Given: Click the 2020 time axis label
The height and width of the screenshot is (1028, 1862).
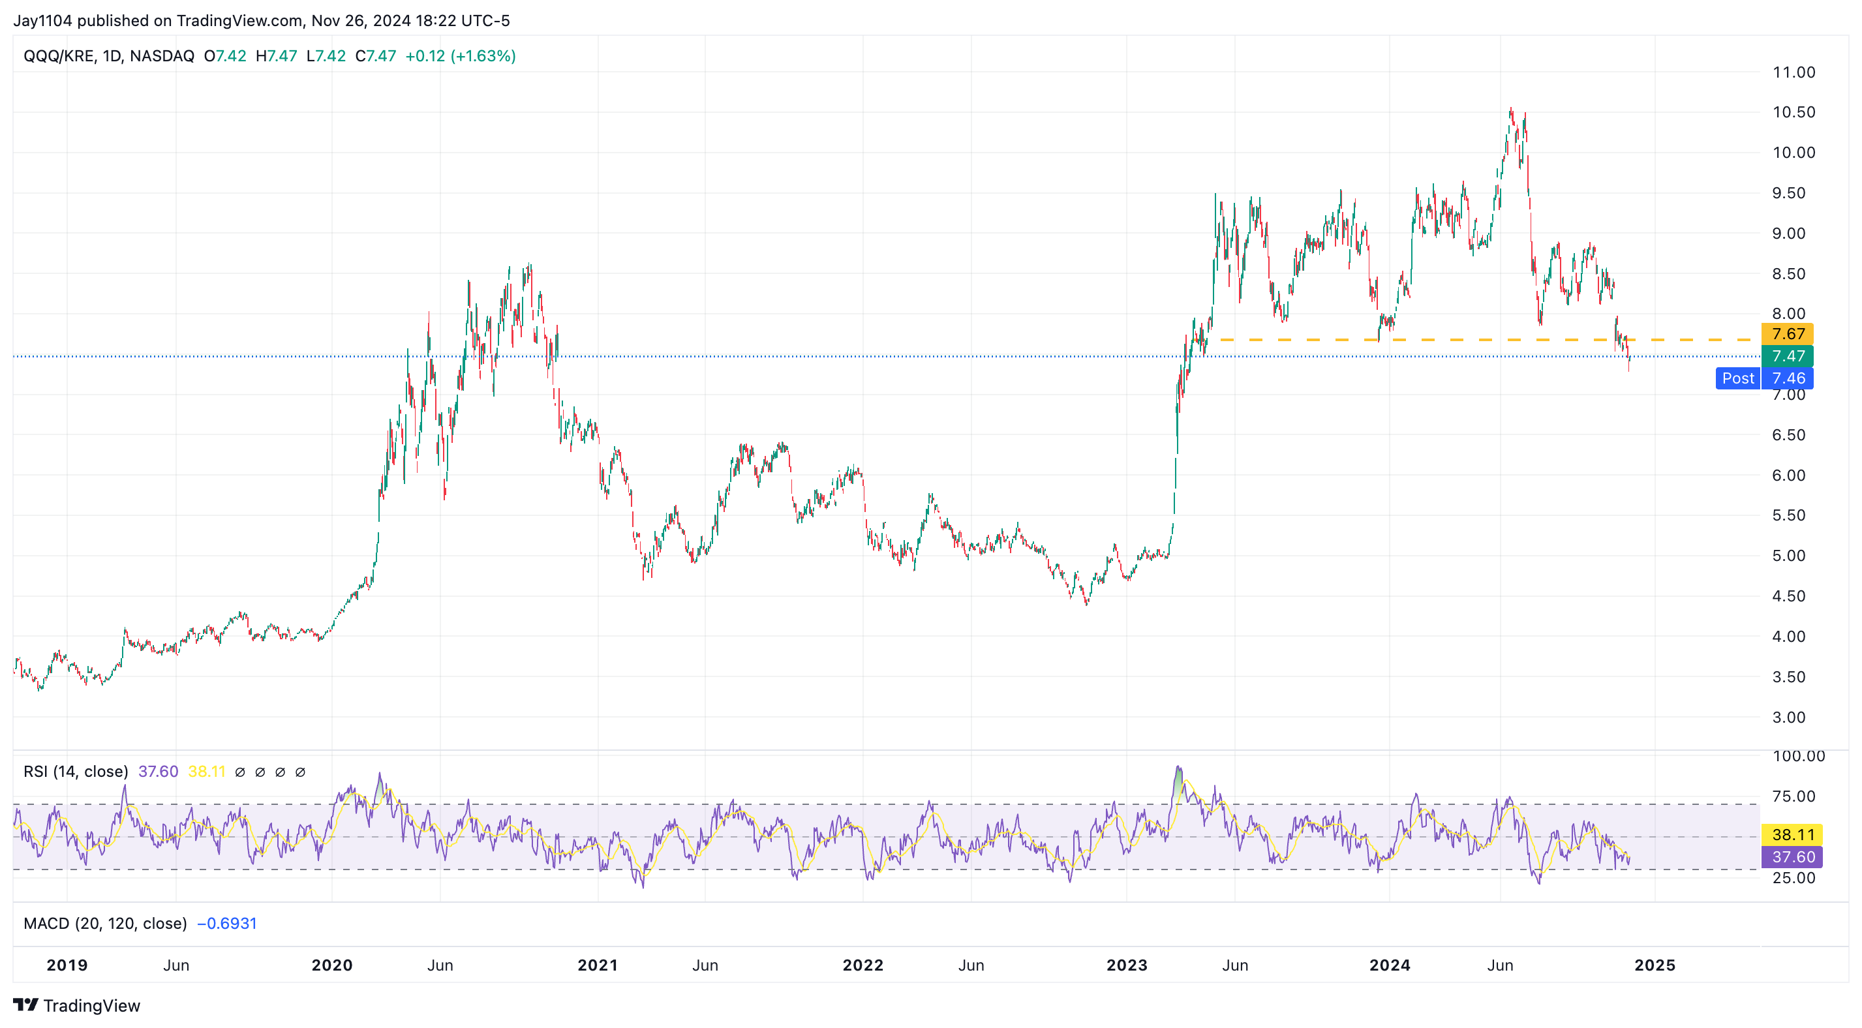Looking at the screenshot, I should (x=332, y=965).
